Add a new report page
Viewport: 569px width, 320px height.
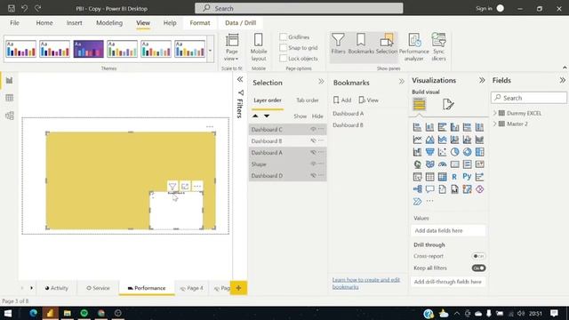point(238,288)
